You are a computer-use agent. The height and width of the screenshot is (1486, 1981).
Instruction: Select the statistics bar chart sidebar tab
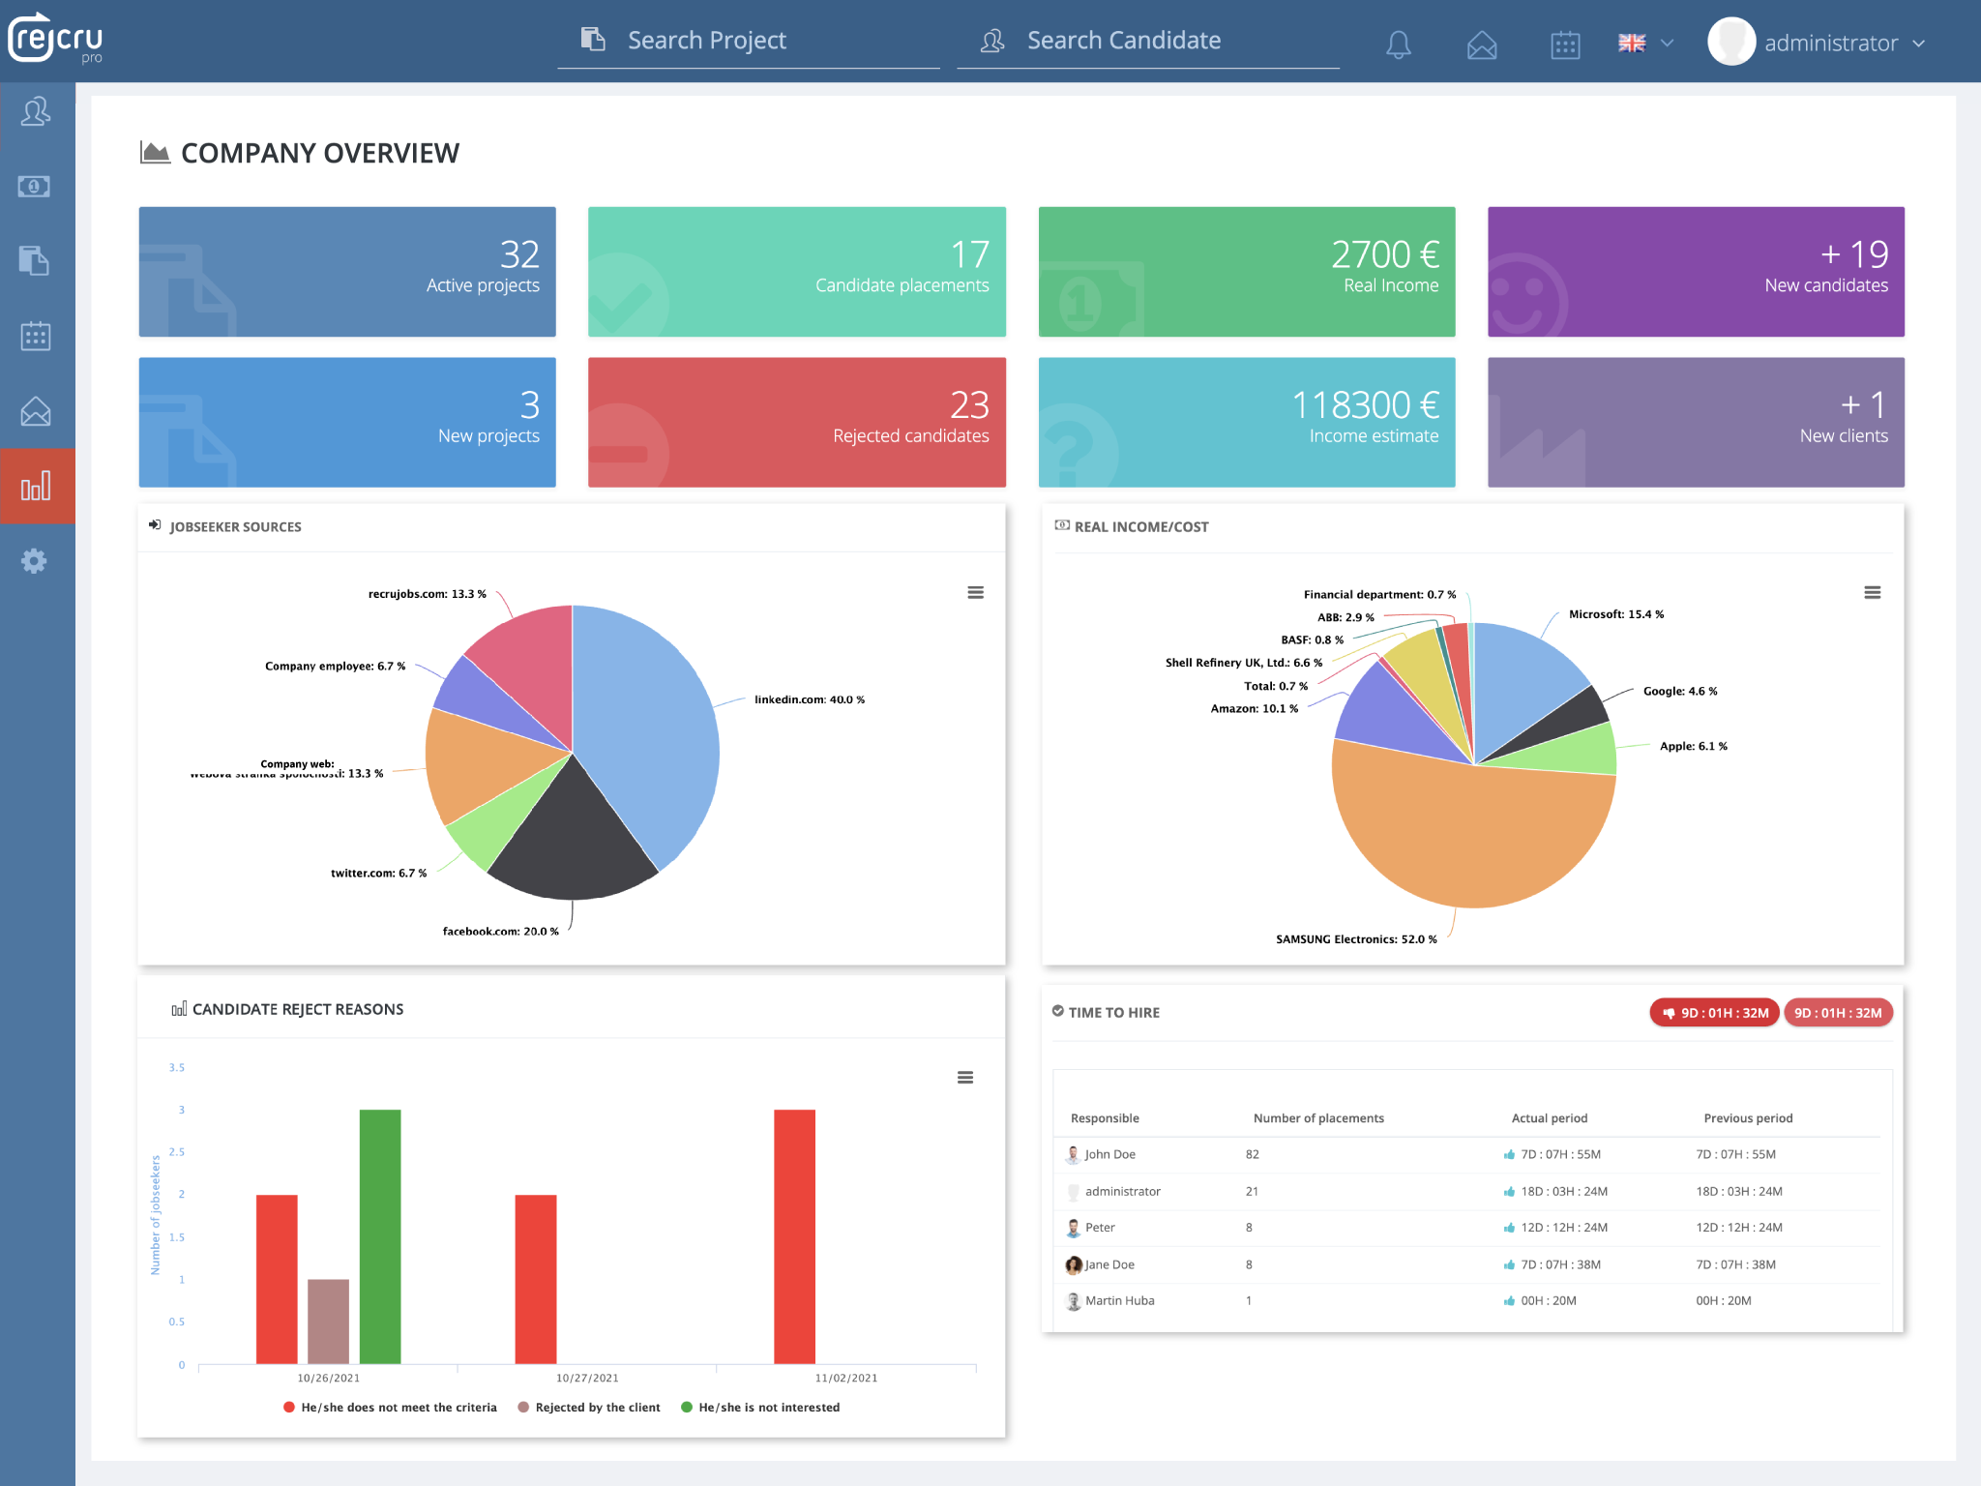click(36, 487)
